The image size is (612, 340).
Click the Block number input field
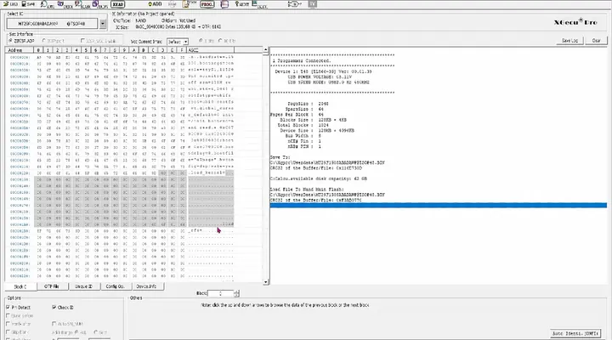coord(220,293)
